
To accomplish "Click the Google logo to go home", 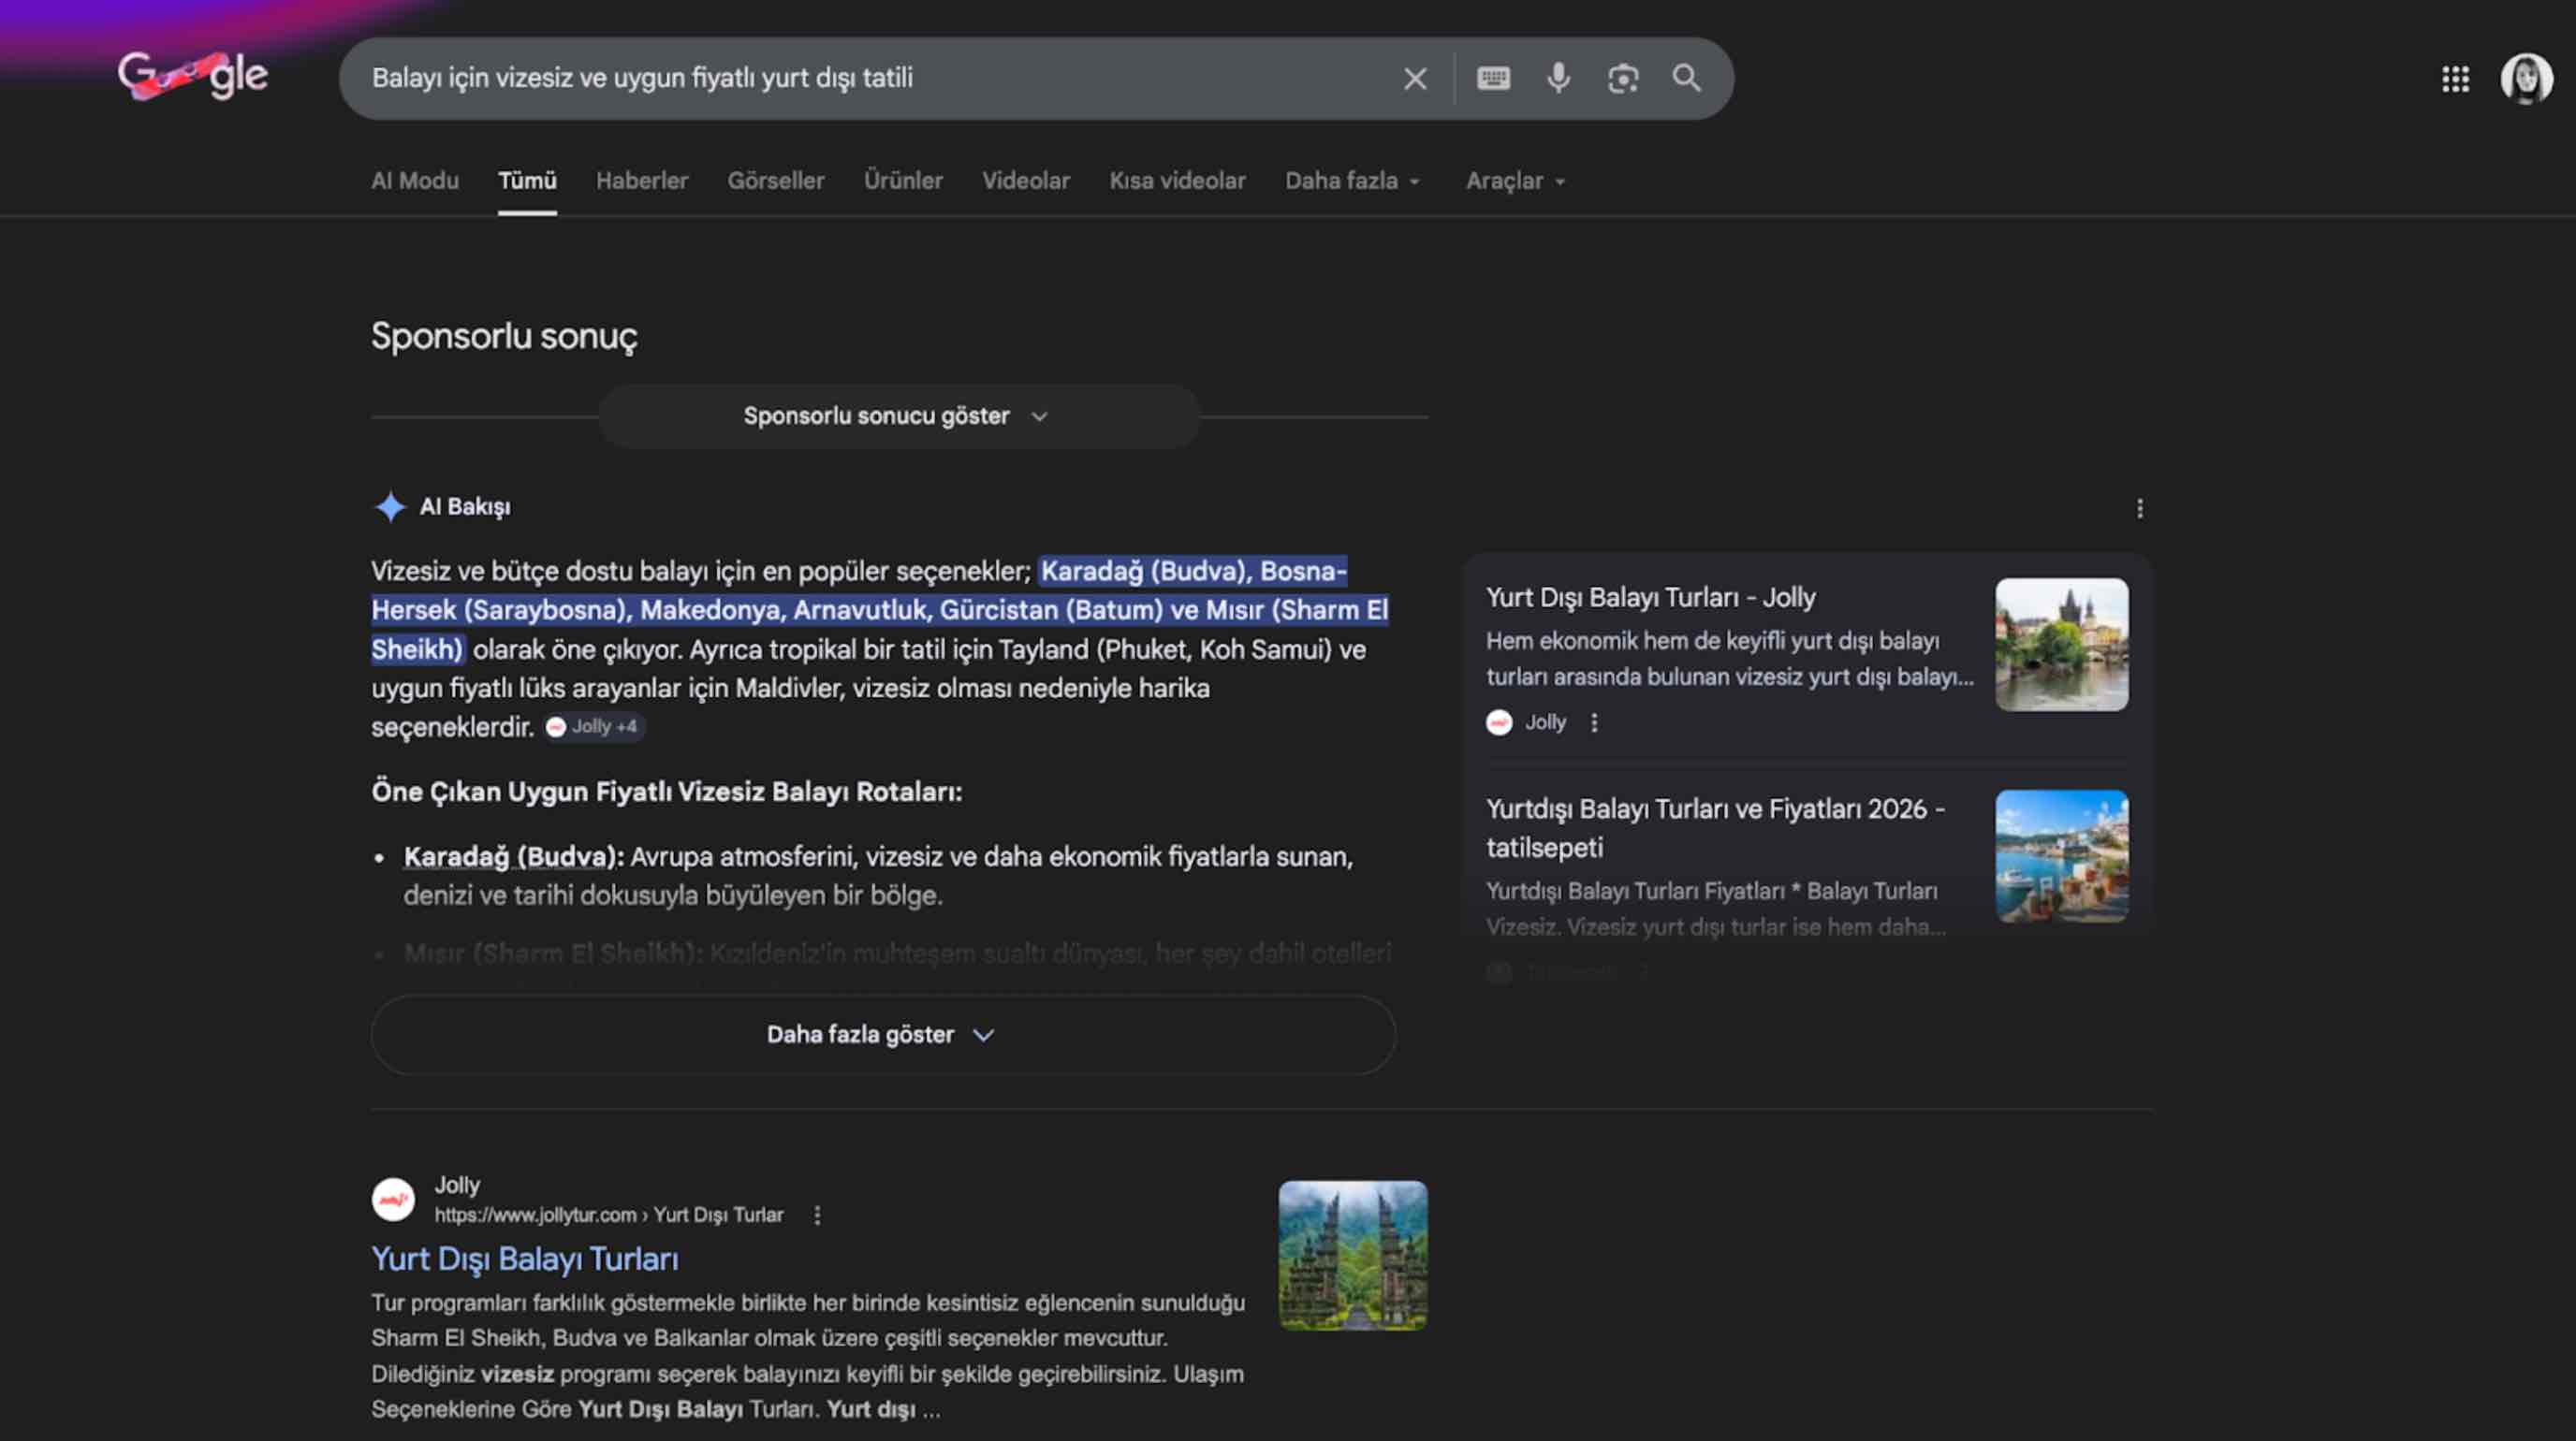I will 193,76.
